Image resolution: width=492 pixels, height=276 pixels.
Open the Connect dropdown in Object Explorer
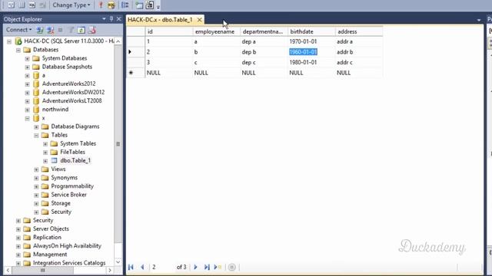point(18,30)
